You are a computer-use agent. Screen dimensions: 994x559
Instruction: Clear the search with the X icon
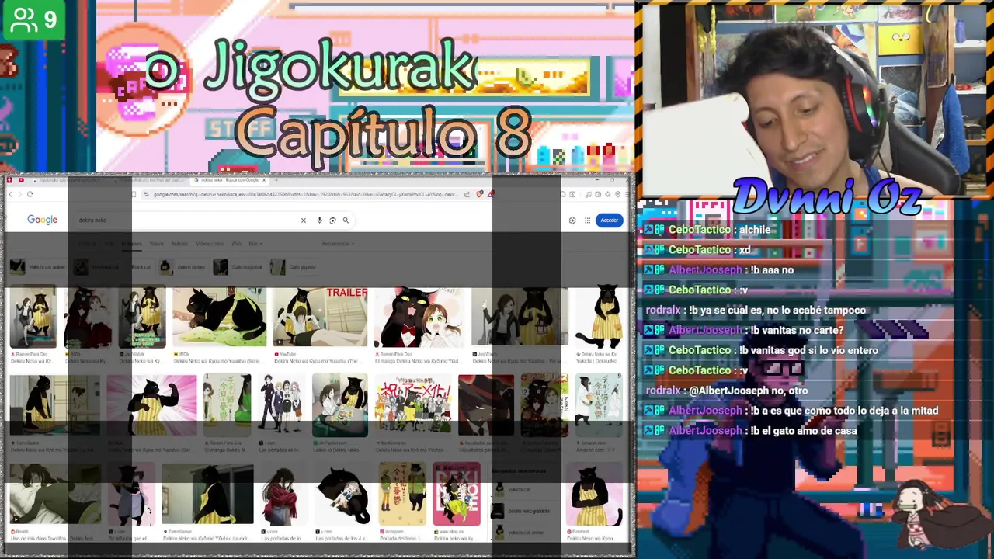point(304,220)
